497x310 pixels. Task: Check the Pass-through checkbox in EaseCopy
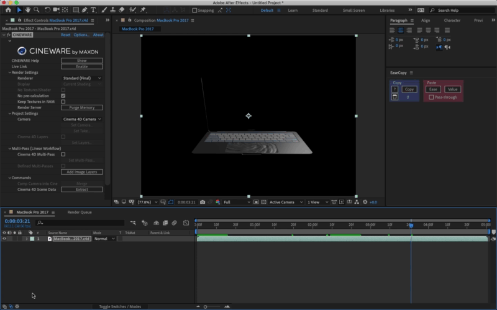click(x=431, y=97)
